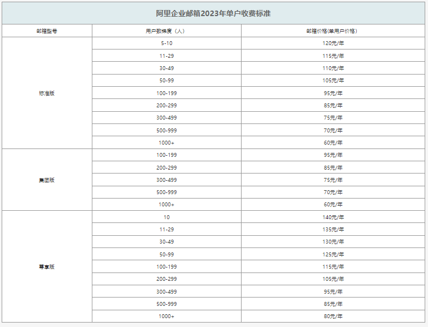Select 500-999 tier in 尊享版 section
This screenshot has width=428, height=327.
coord(166,304)
